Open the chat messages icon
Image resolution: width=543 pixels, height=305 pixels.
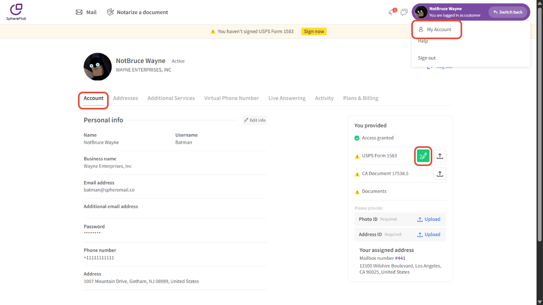coord(404,12)
